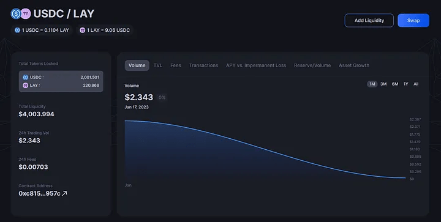Click the 0% change badge
This screenshot has height=222, width=441.
[x=162, y=97]
